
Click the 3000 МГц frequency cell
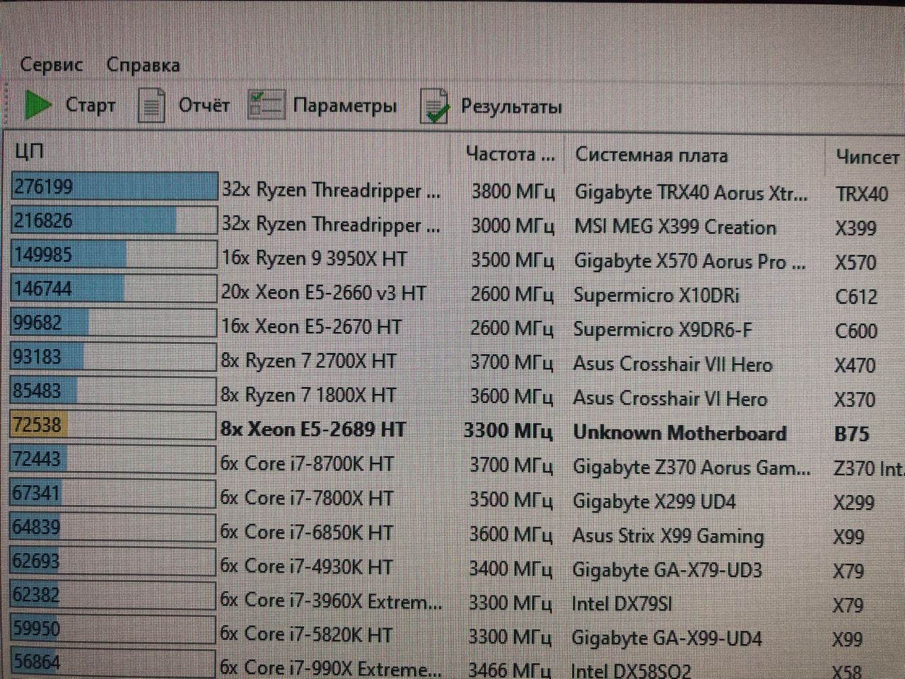coord(513,226)
